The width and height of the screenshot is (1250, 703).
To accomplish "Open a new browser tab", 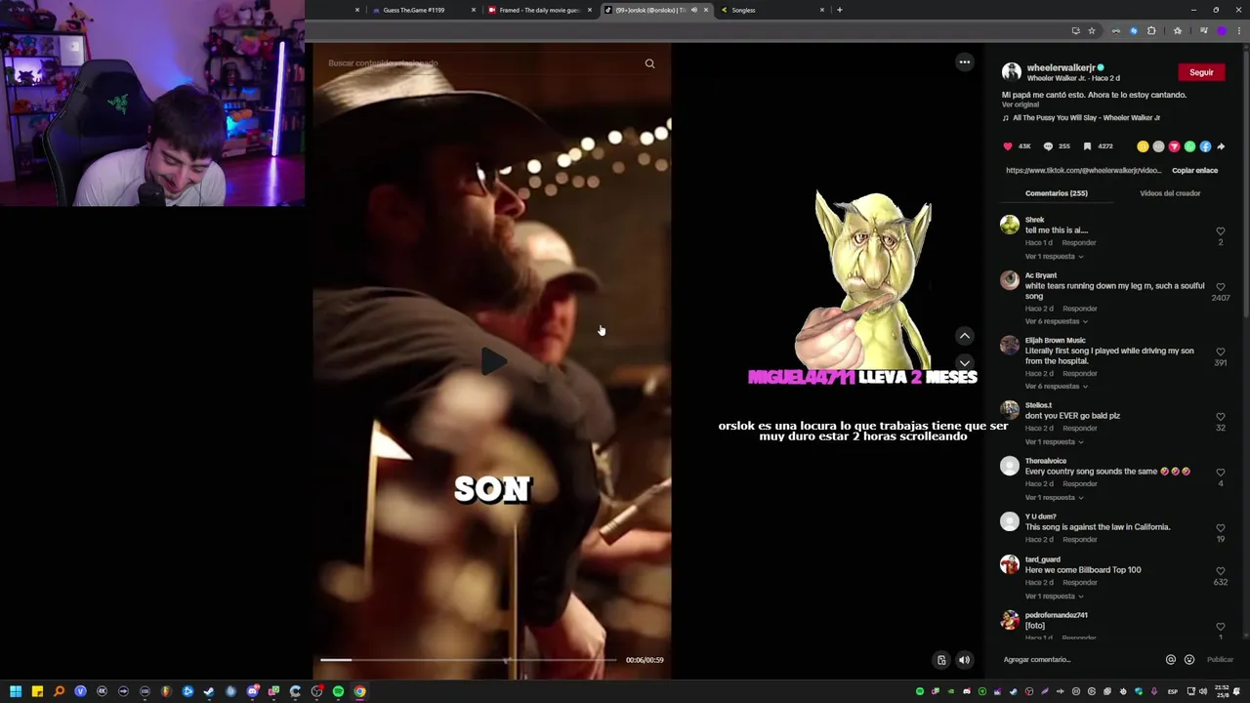I will tap(839, 10).
